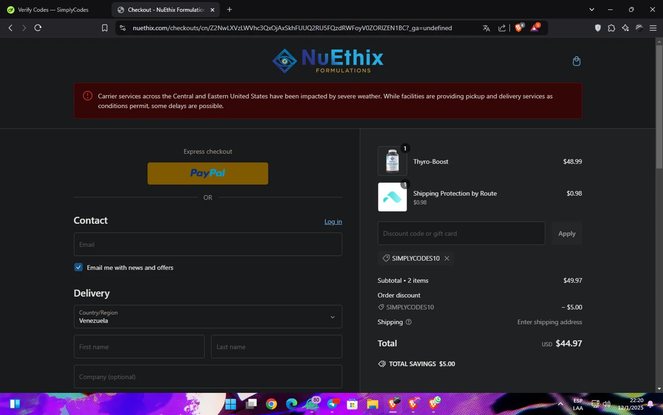Image resolution: width=663 pixels, height=415 pixels.
Task: Open File Explorer from the taskbar
Action: tap(373, 404)
